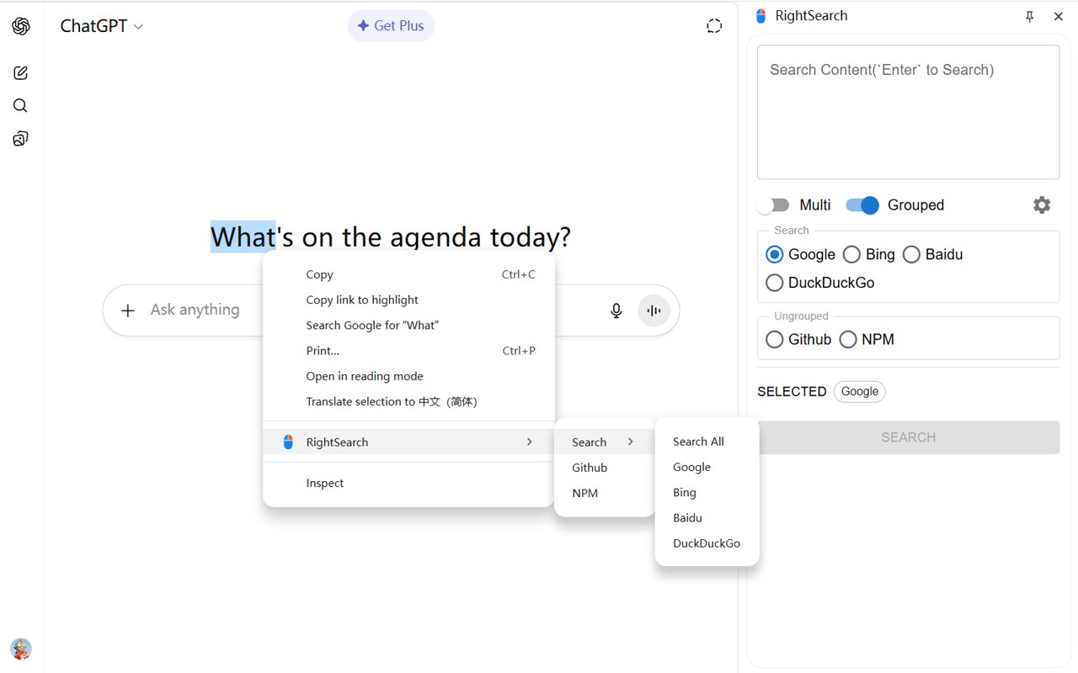Choose Baidu in the Search submenu
The image size is (1078, 673).
[707, 518]
